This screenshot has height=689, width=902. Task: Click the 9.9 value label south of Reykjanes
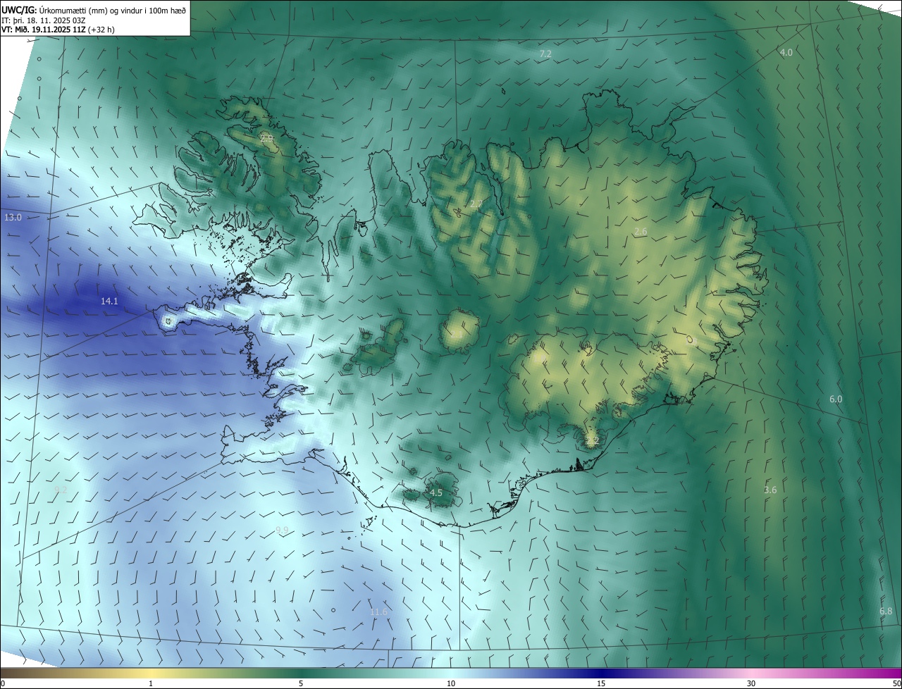[282, 530]
